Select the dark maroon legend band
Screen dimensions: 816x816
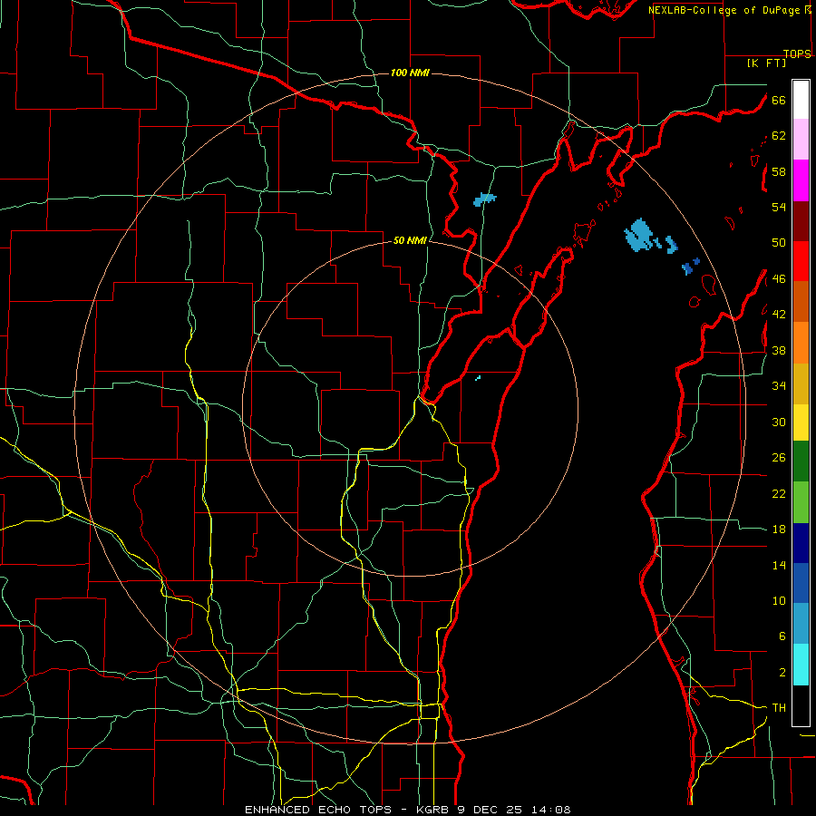801,221
